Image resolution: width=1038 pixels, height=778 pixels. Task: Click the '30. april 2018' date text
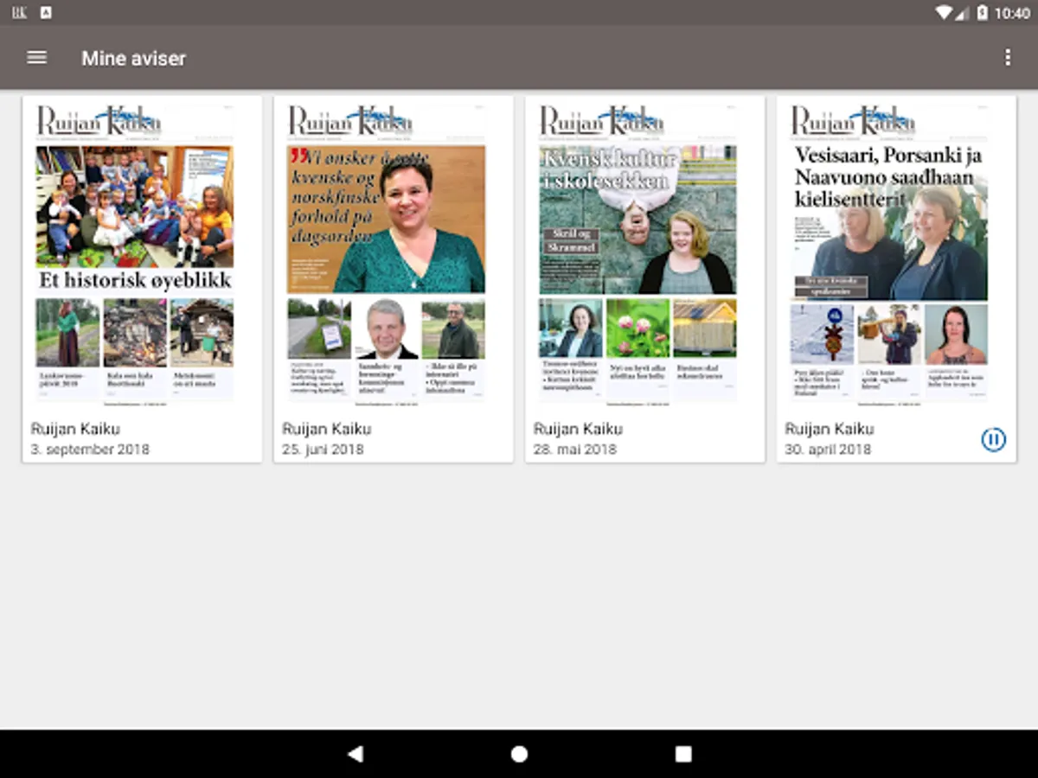point(828,450)
